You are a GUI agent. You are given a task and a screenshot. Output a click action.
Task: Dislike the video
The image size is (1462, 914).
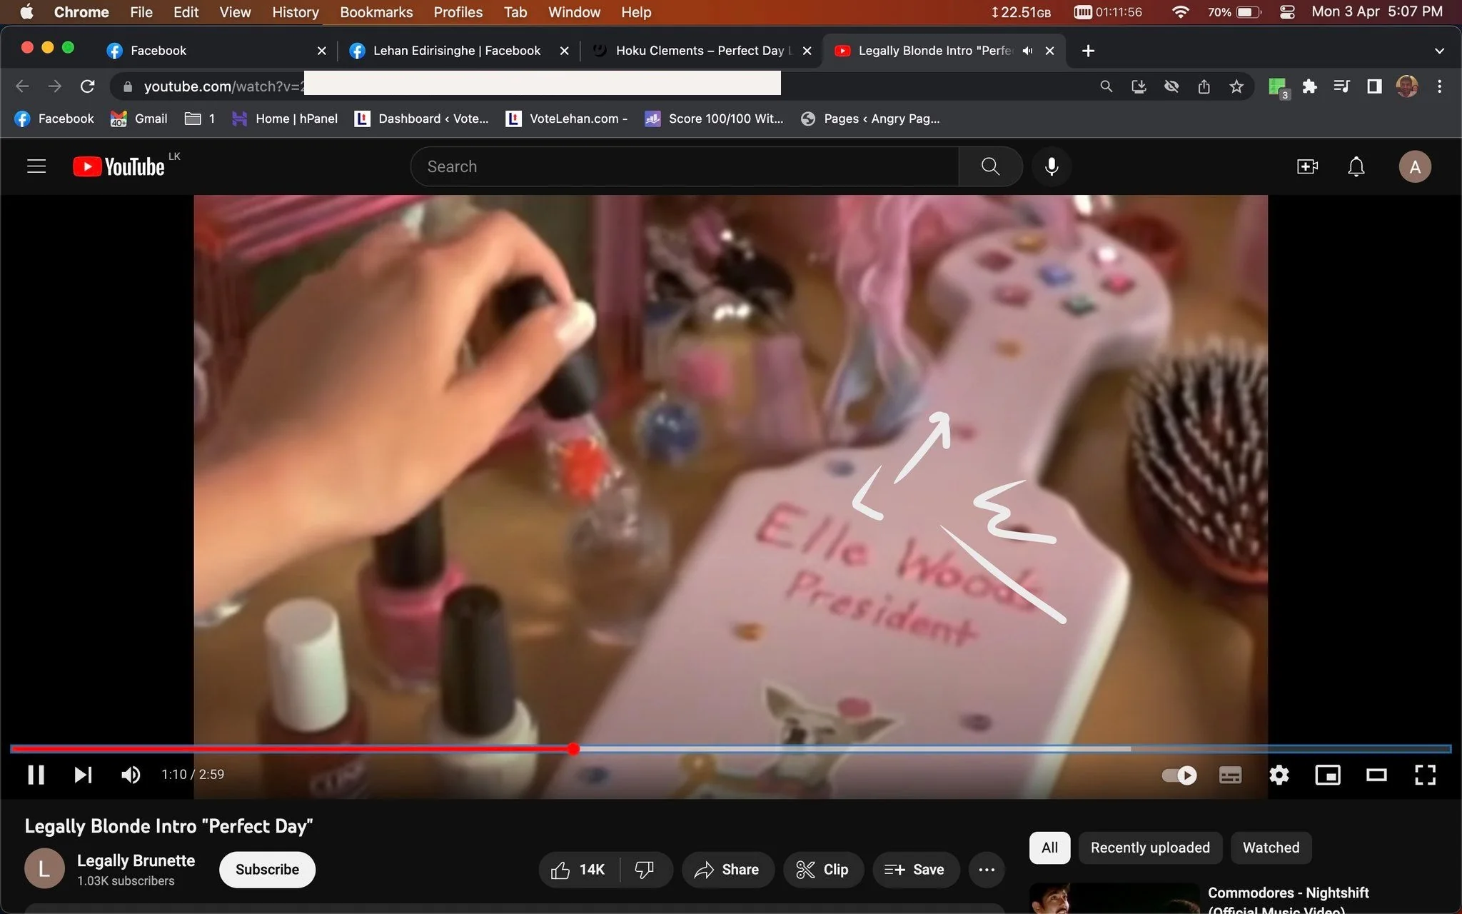pyautogui.click(x=645, y=869)
